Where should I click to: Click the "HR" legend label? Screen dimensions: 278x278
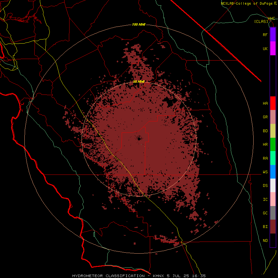(265, 145)
